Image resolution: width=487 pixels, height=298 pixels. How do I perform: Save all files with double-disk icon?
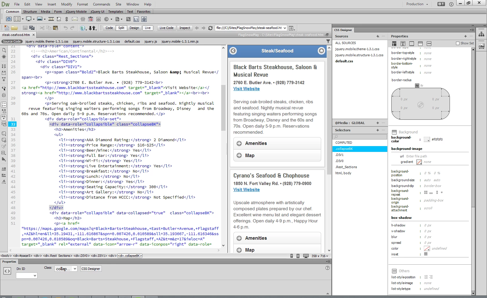pos(32,28)
